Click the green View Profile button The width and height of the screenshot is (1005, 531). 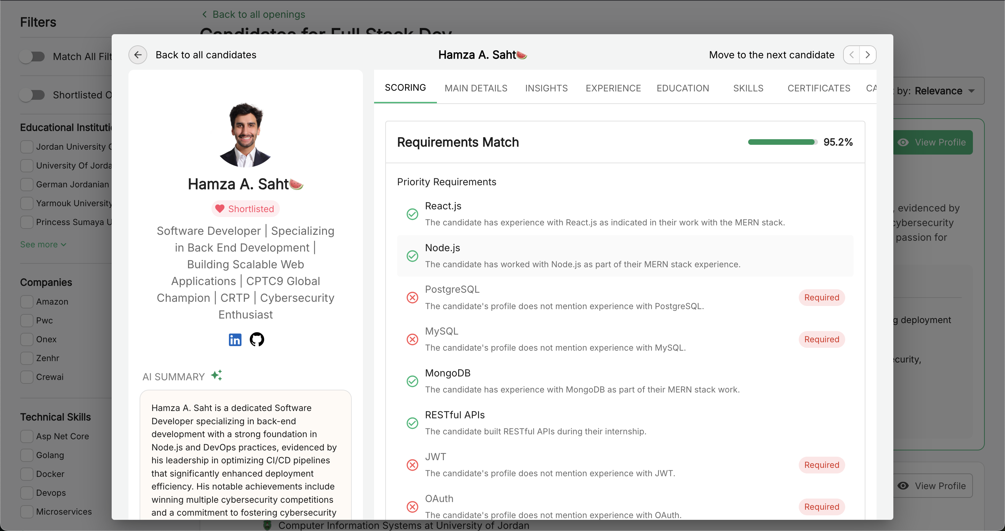point(932,142)
